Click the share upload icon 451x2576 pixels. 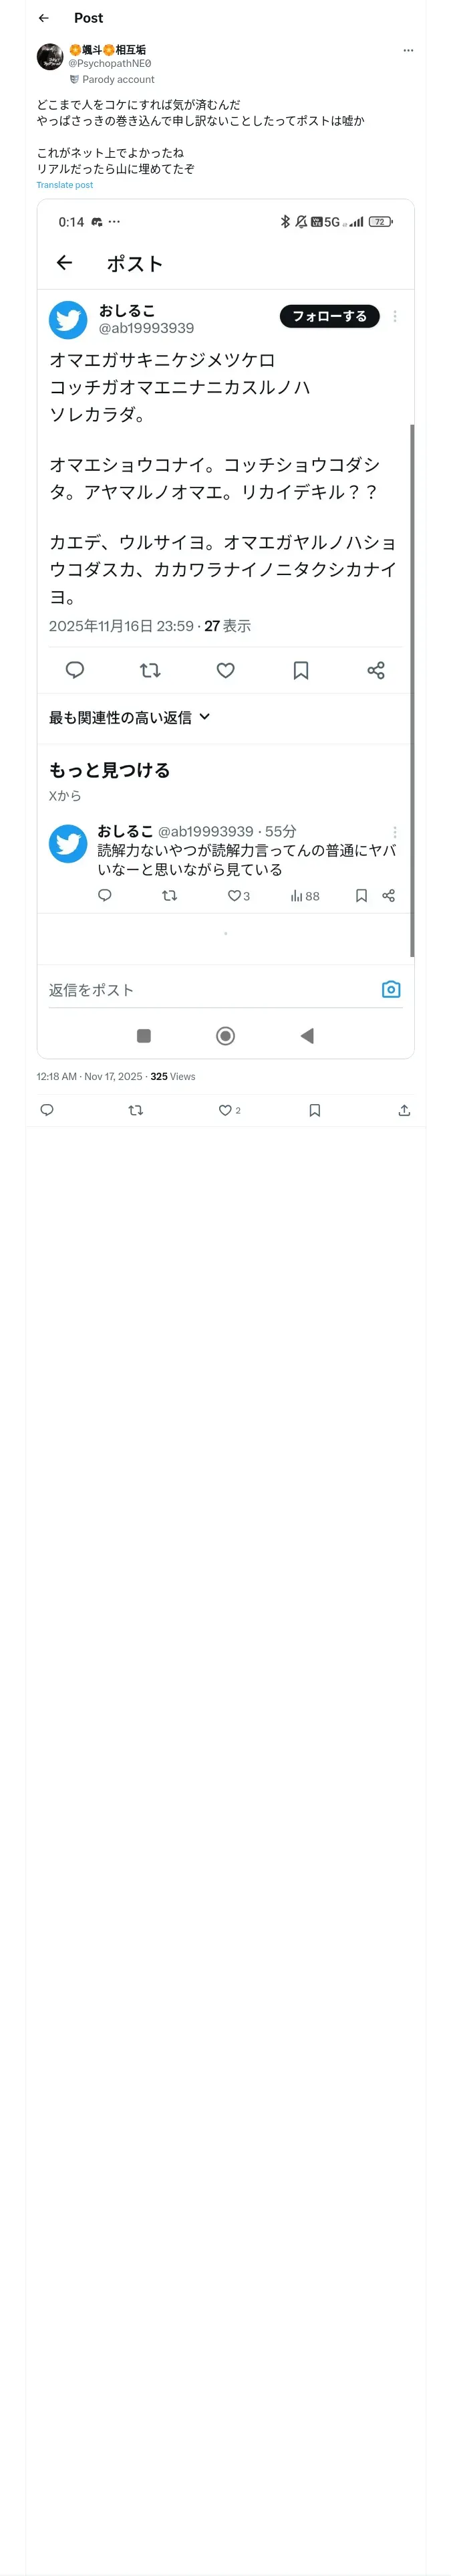coord(404,1110)
